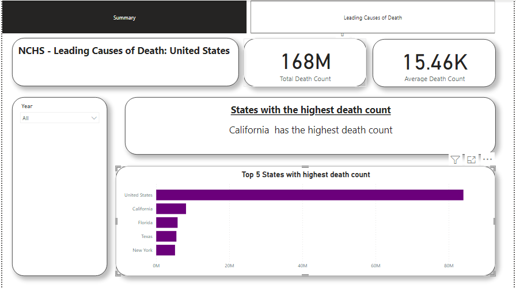Image resolution: width=516 pixels, height=288 pixels.
Task: Select the Average Death Count card
Action: pyautogui.click(x=434, y=63)
